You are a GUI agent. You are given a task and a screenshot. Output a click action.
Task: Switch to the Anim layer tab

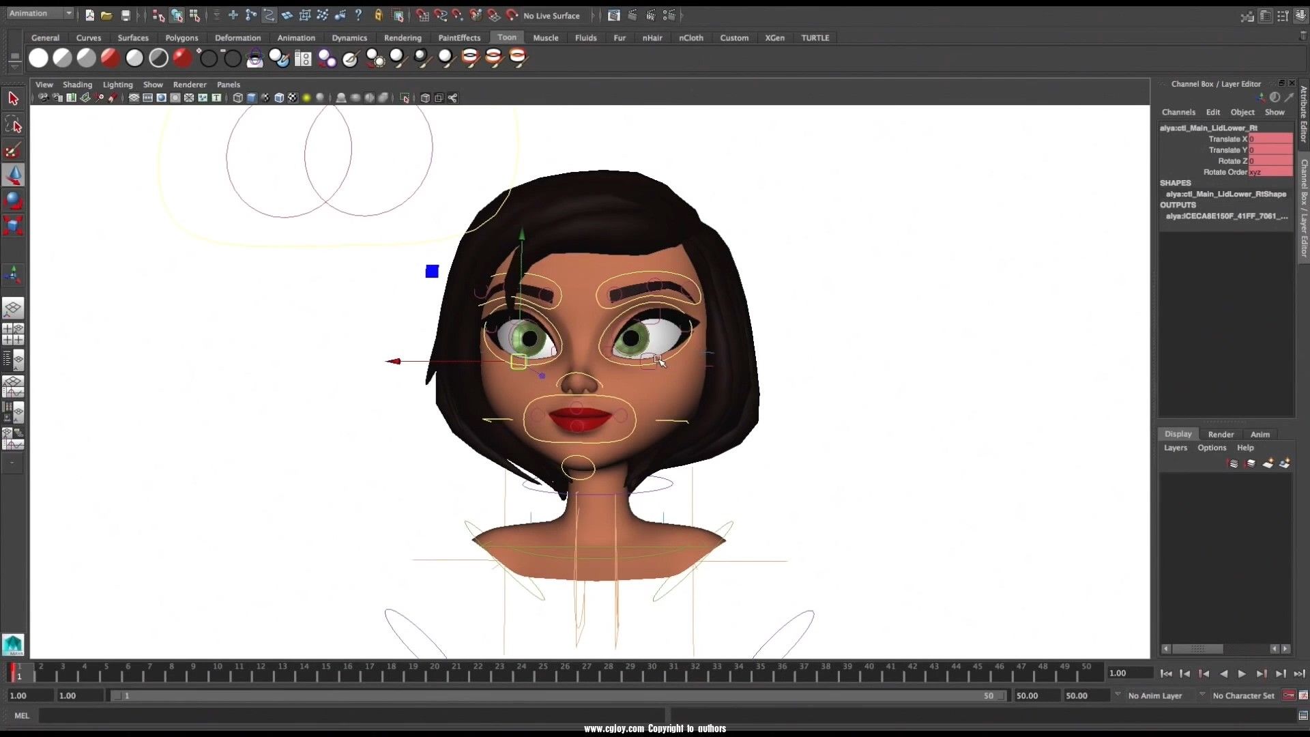tap(1260, 434)
